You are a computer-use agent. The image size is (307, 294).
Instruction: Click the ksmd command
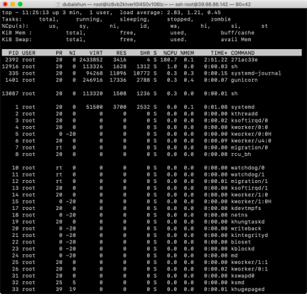pos(237,283)
